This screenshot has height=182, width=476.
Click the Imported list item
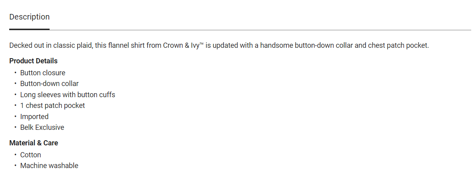tap(34, 117)
